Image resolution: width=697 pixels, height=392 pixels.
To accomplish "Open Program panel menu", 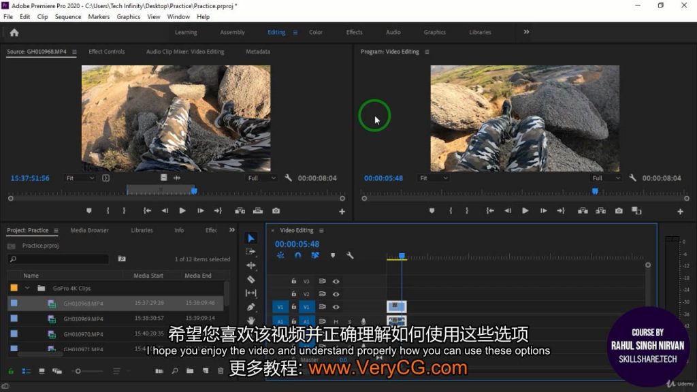I will coord(427,52).
